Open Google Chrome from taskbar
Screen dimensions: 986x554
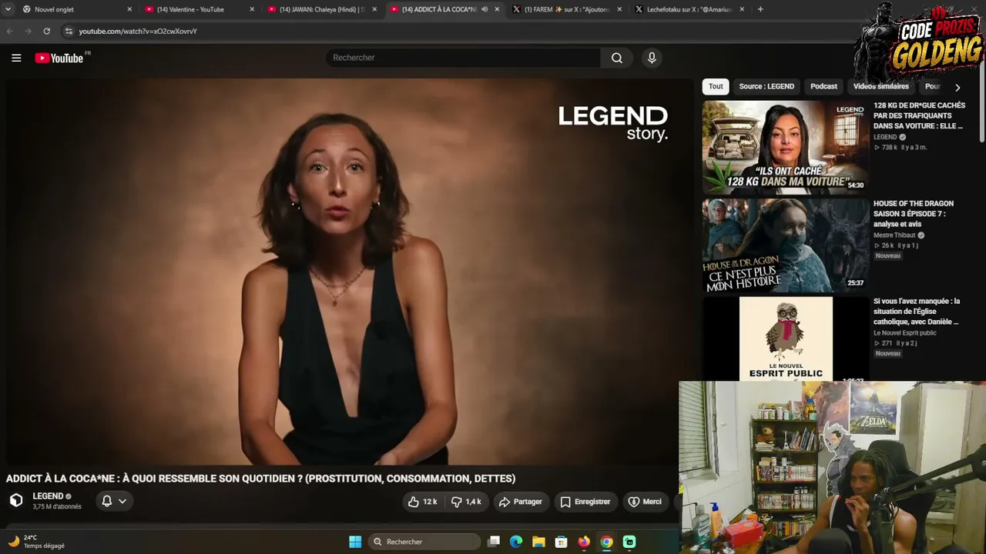pyautogui.click(x=607, y=542)
